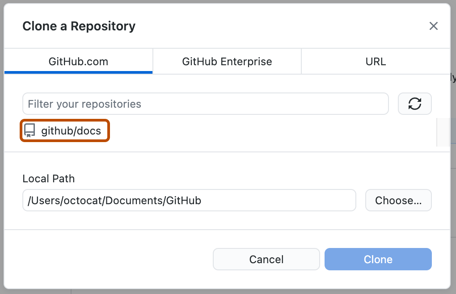Click the Cancel button

coord(266,259)
